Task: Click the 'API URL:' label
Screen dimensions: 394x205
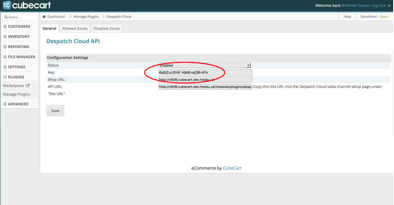Action: coord(55,86)
